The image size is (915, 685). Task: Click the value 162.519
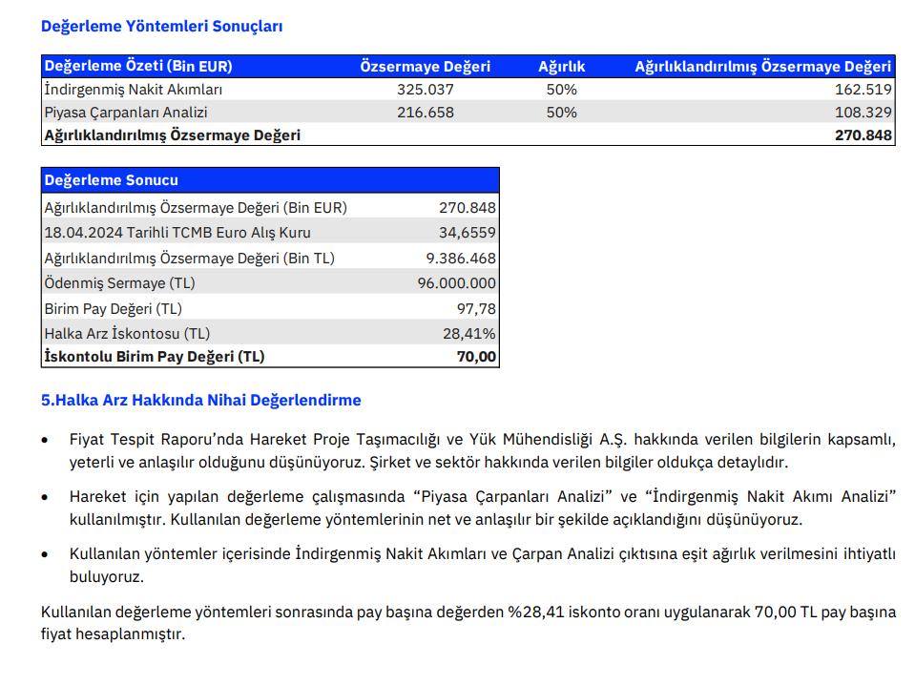tap(863, 90)
